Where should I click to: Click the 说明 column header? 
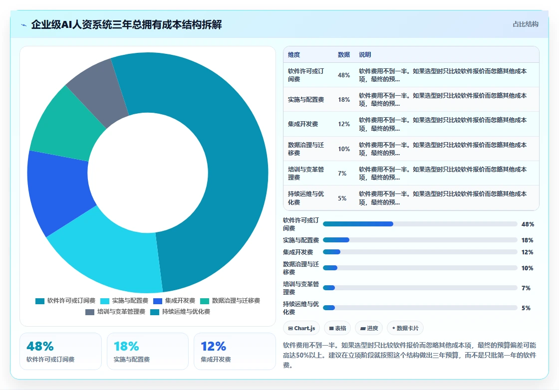[365, 54]
